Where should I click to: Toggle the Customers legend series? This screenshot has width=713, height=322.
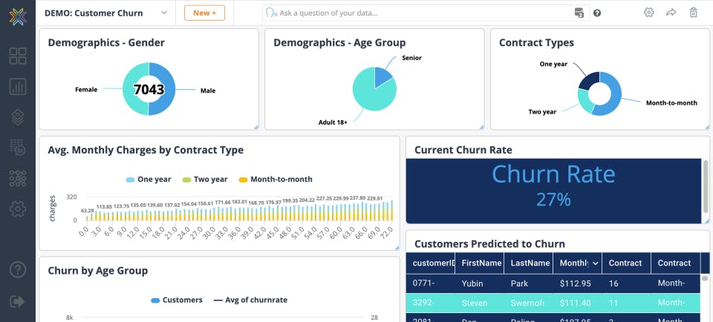click(177, 300)
